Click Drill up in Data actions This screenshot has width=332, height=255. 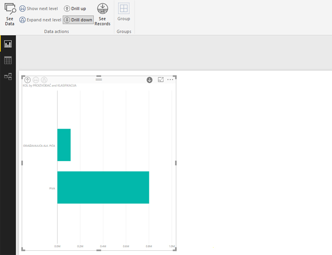[x=75, y=9]
